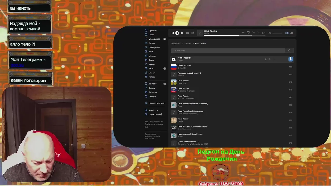331x186 pixels.
Task: Click the Маркет bag icon in sidebar
Action: pos(146,73)
